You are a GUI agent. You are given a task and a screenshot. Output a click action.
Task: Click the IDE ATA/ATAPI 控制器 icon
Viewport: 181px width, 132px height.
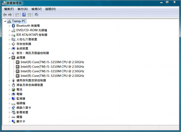pos(13,35)
